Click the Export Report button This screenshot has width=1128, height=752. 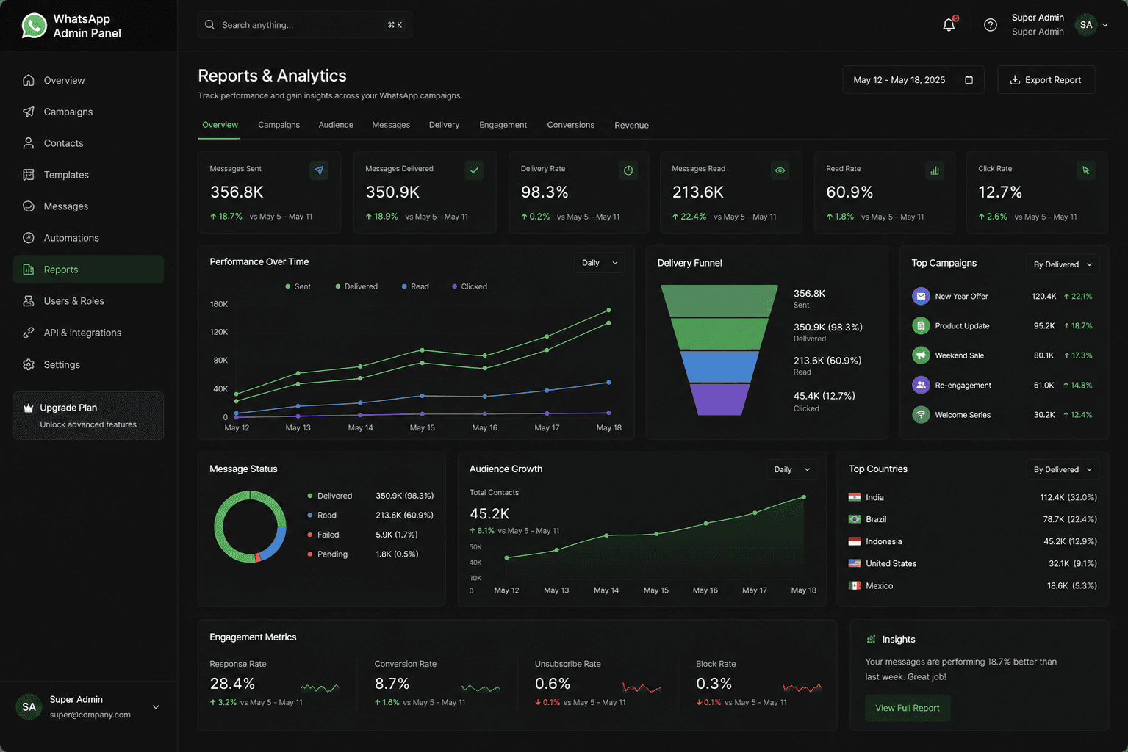point(1046,80)
